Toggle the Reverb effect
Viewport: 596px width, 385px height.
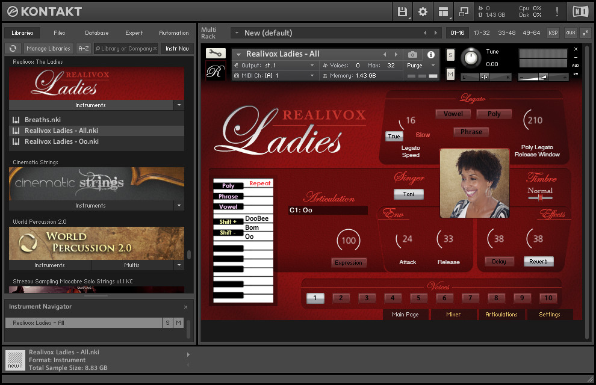point(539,261)
